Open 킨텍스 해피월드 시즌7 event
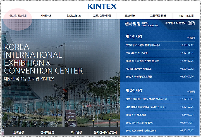 click(x=148, y=99)
